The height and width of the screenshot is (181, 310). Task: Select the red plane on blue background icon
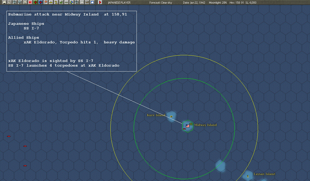click(41, 2)
